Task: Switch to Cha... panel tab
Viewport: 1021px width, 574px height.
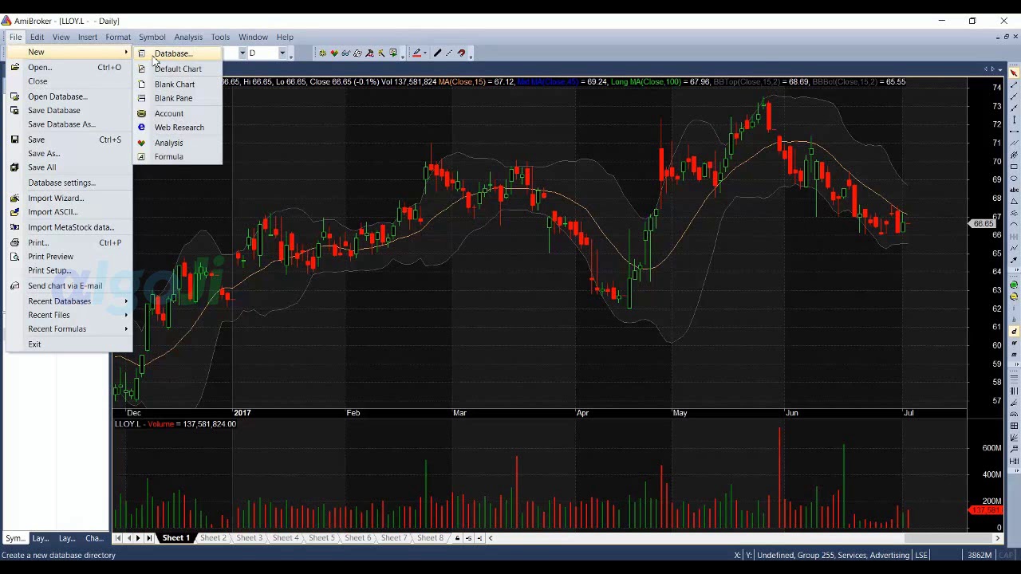Action: point(94,538)
